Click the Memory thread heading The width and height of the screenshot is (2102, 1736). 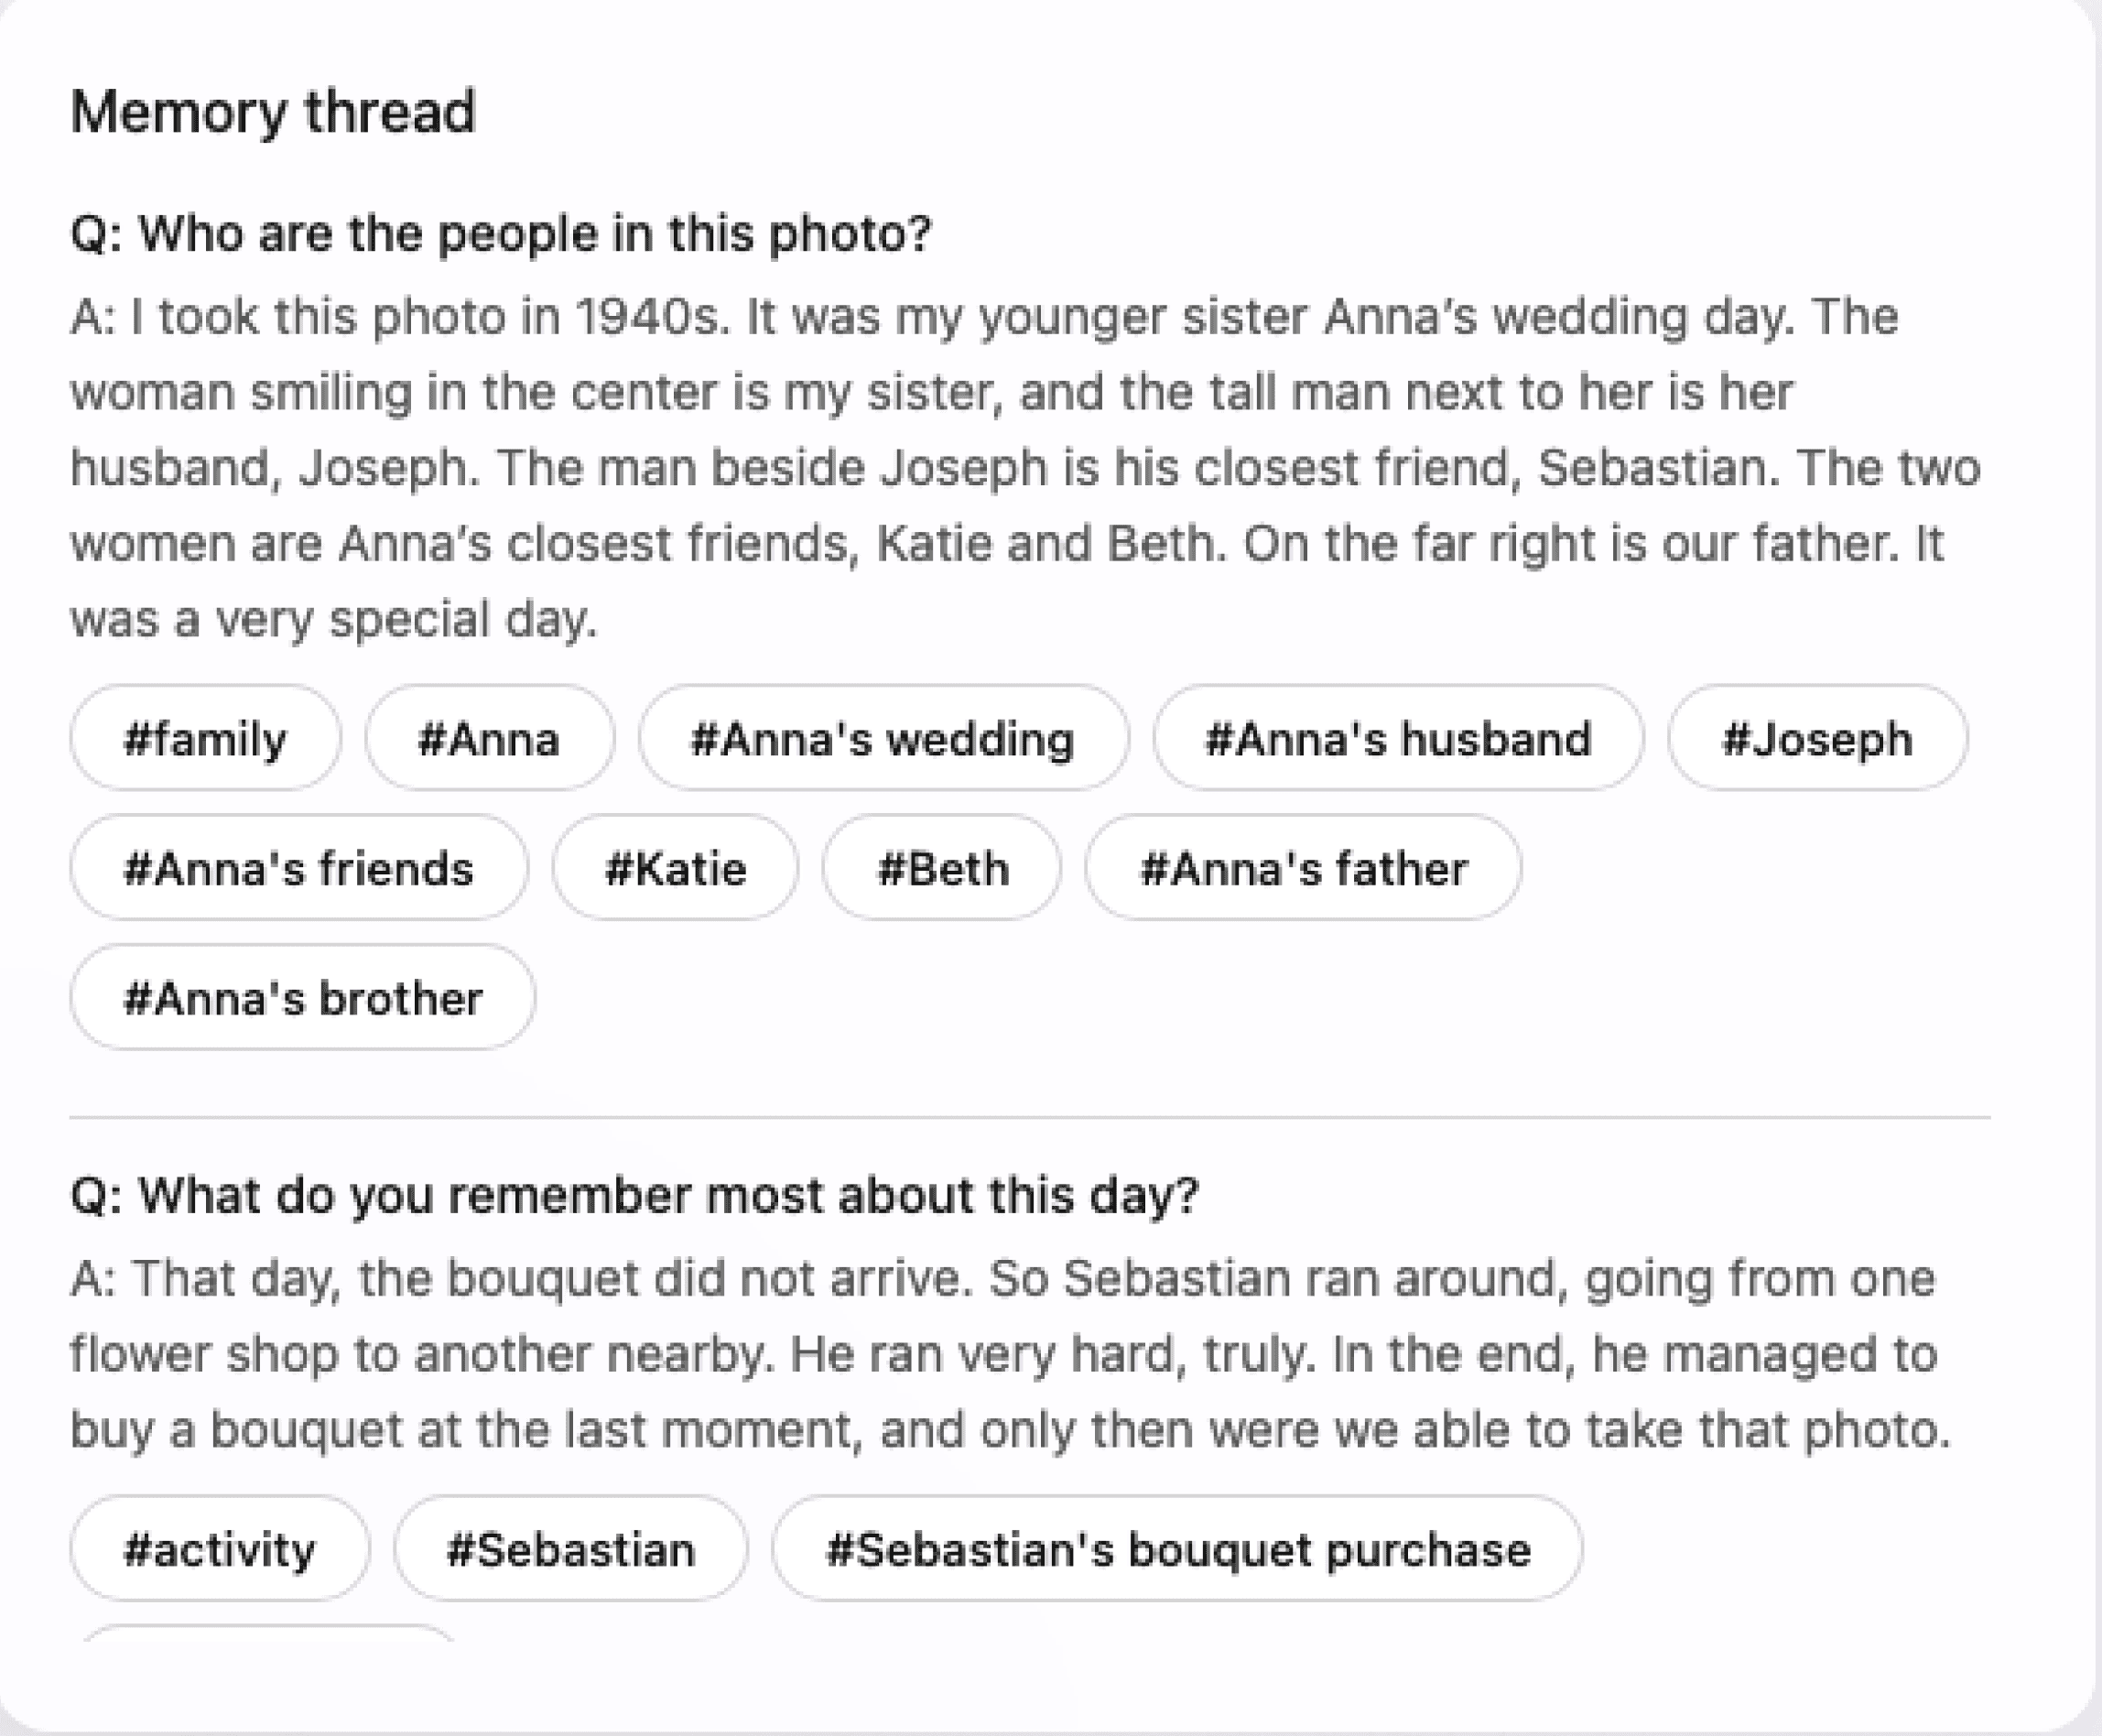273,111
